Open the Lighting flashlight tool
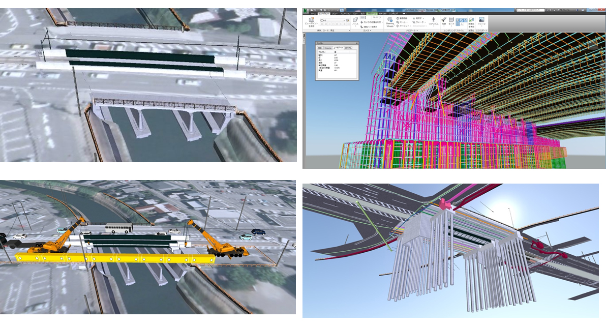Viewport: 606px width, 327px height. (443, 20)
